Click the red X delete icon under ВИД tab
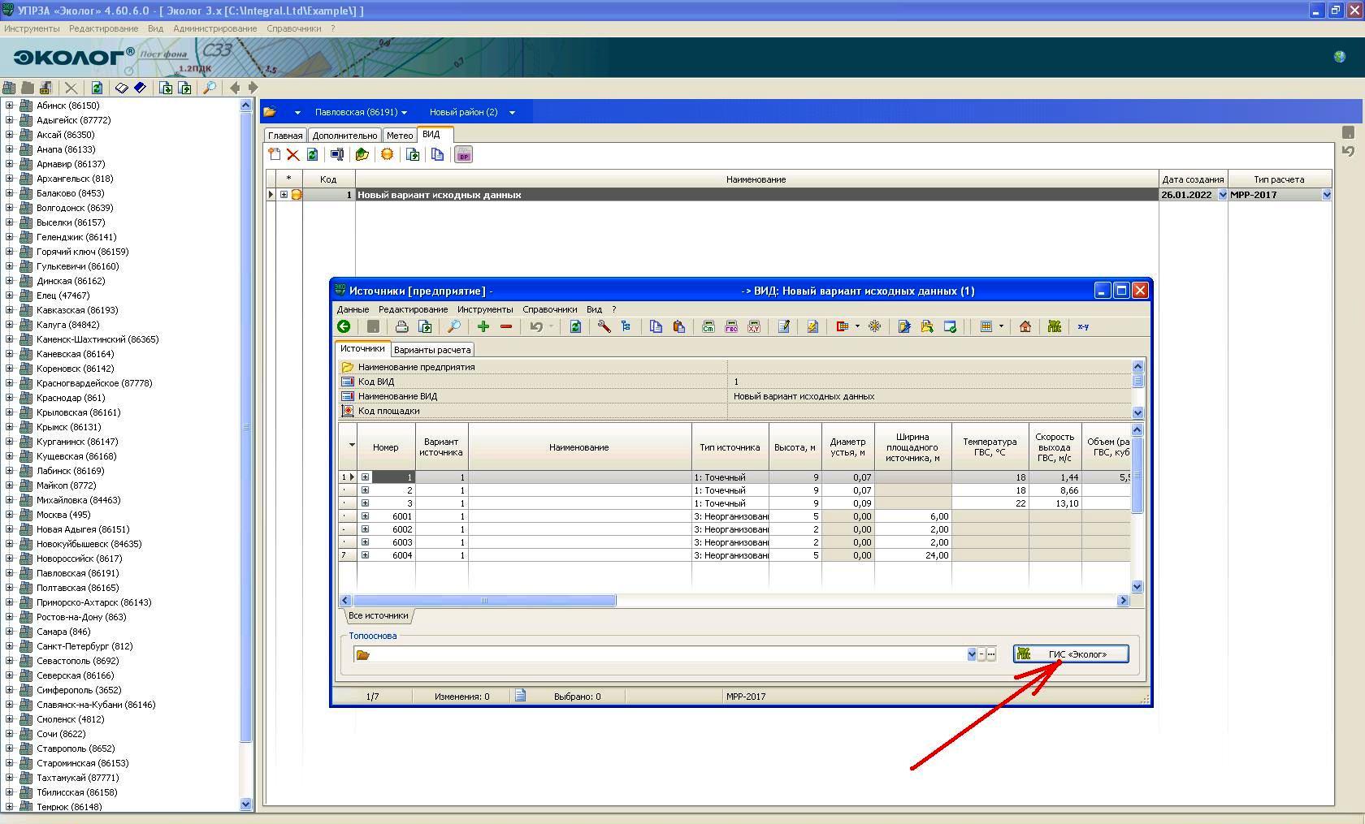This screenshot has width=1365, height=824. coord(293,155)
